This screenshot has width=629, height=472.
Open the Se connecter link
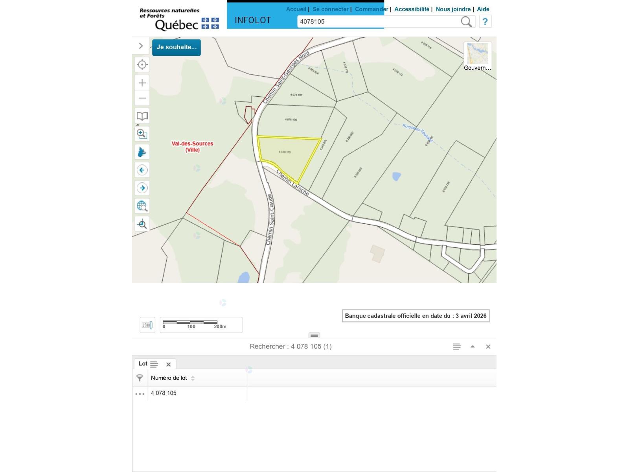click(331, 9)
